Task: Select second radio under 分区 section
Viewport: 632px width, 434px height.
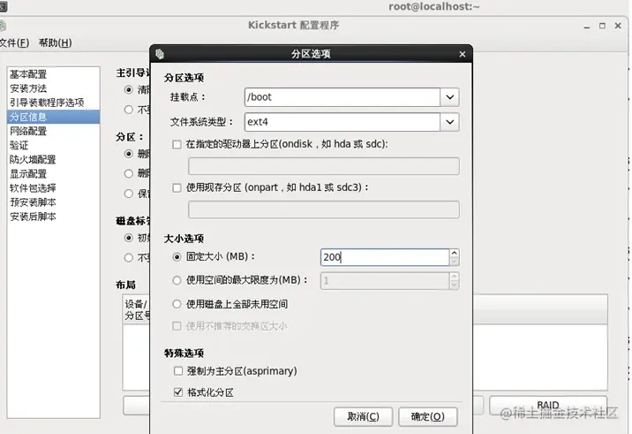Action: pyautogui.click(x=129, y=173)
